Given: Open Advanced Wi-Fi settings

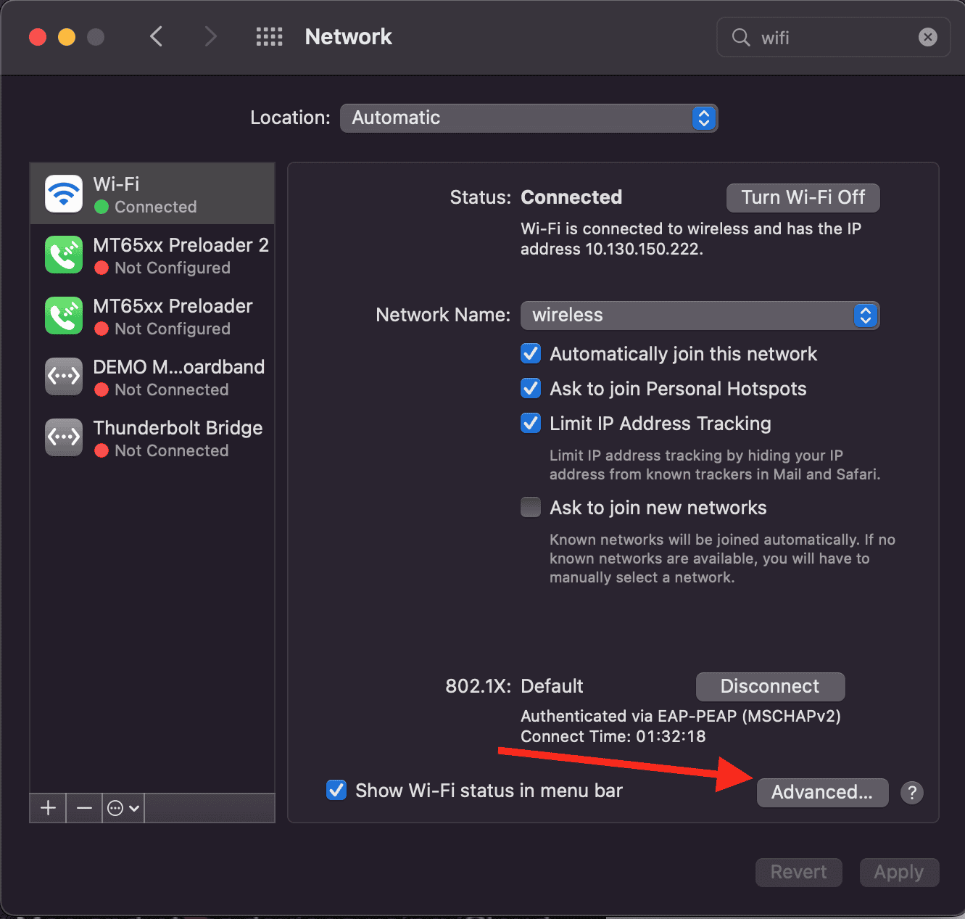Looking at the screenshot, I should click(822, 792).
